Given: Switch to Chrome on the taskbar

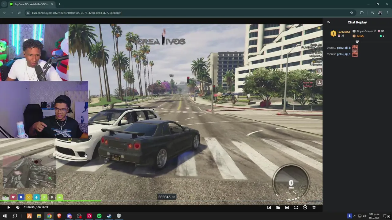Looking at the screenshot, I should pyautogui.click(x=49, y=216).
